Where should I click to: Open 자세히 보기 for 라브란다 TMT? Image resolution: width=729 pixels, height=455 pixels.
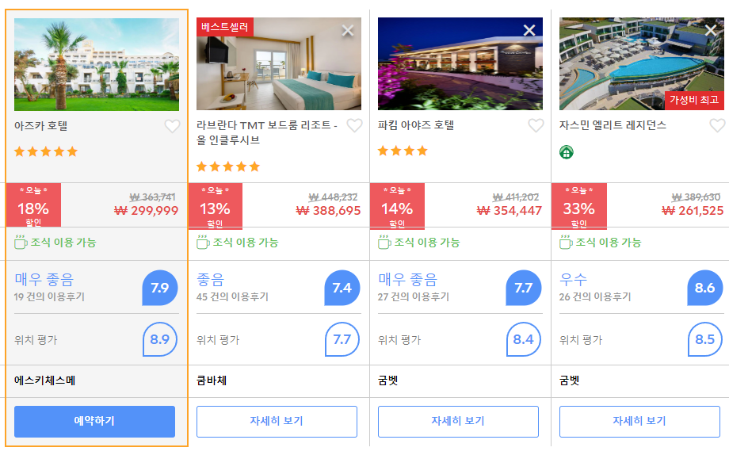pos(277,422)
